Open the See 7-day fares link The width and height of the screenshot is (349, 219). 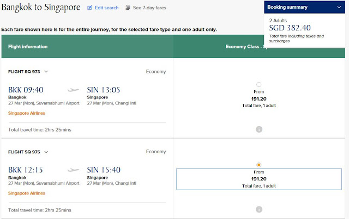pos(149,8)
